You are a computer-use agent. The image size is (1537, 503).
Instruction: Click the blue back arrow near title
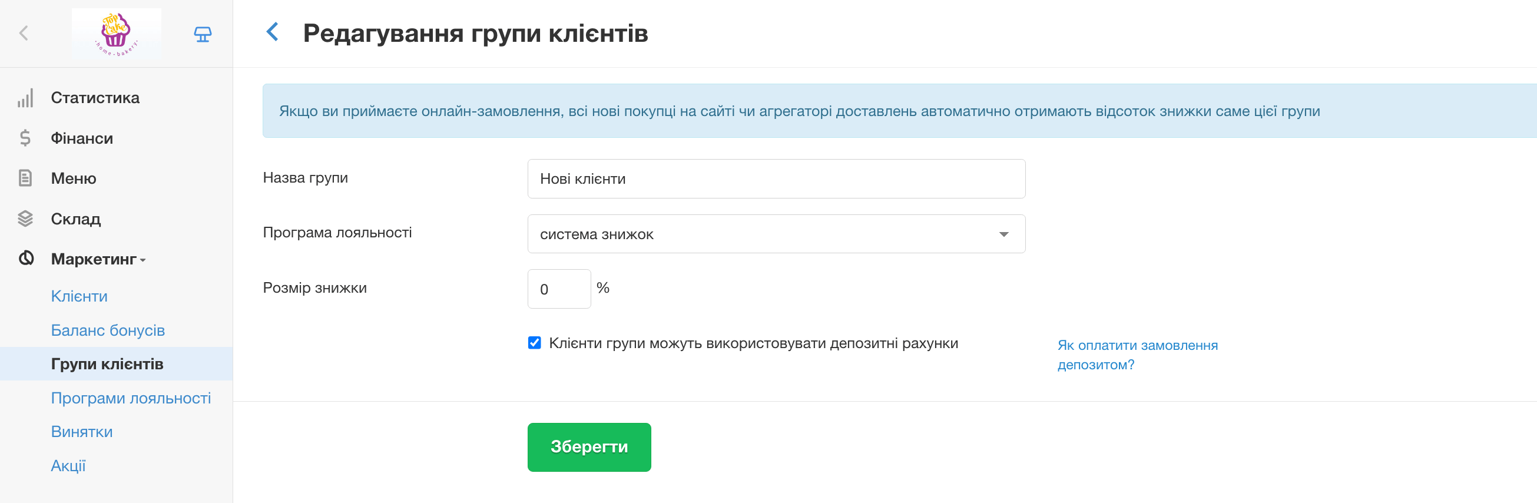tap(273, 32)
